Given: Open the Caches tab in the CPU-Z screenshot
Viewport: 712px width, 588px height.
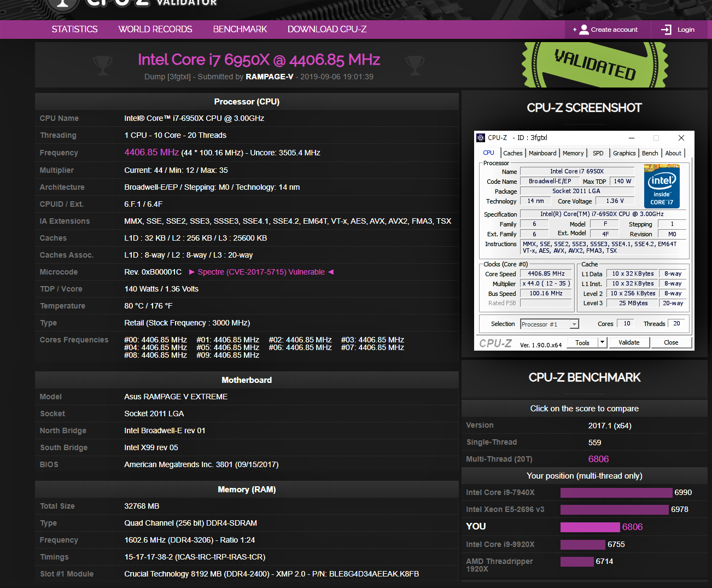Looking at the screenshot, I should click(x=513, y=153).
